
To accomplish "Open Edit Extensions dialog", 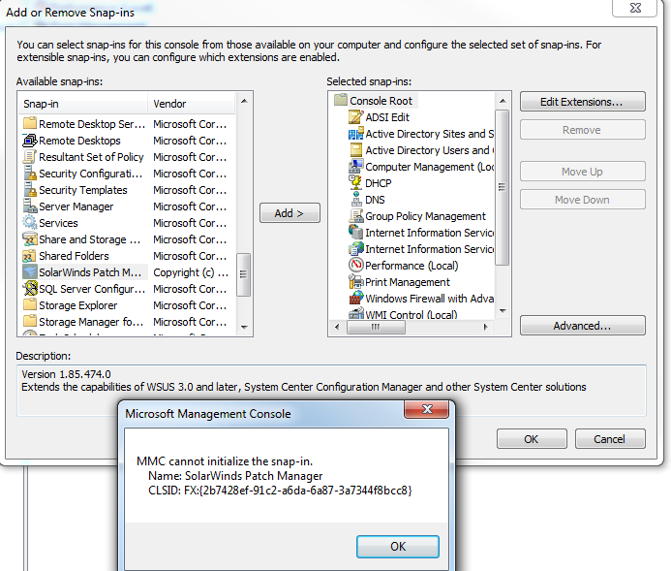I will click(x=583, y=102).
